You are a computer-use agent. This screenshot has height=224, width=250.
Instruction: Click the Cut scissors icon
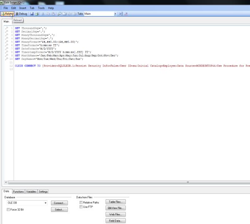[x=43, y=14]
